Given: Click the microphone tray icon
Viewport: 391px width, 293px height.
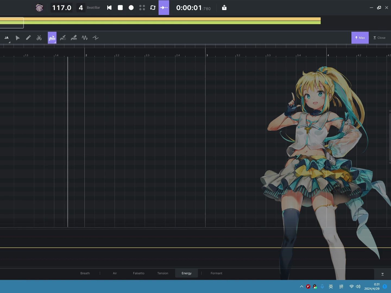Looking at the screenshot, I should (322, 286).
